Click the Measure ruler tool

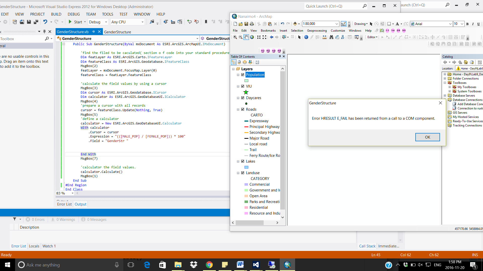pyautogui.click(x=325, y=37)
